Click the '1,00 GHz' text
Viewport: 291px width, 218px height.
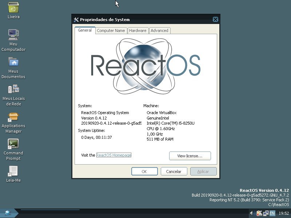coord(155,134)
